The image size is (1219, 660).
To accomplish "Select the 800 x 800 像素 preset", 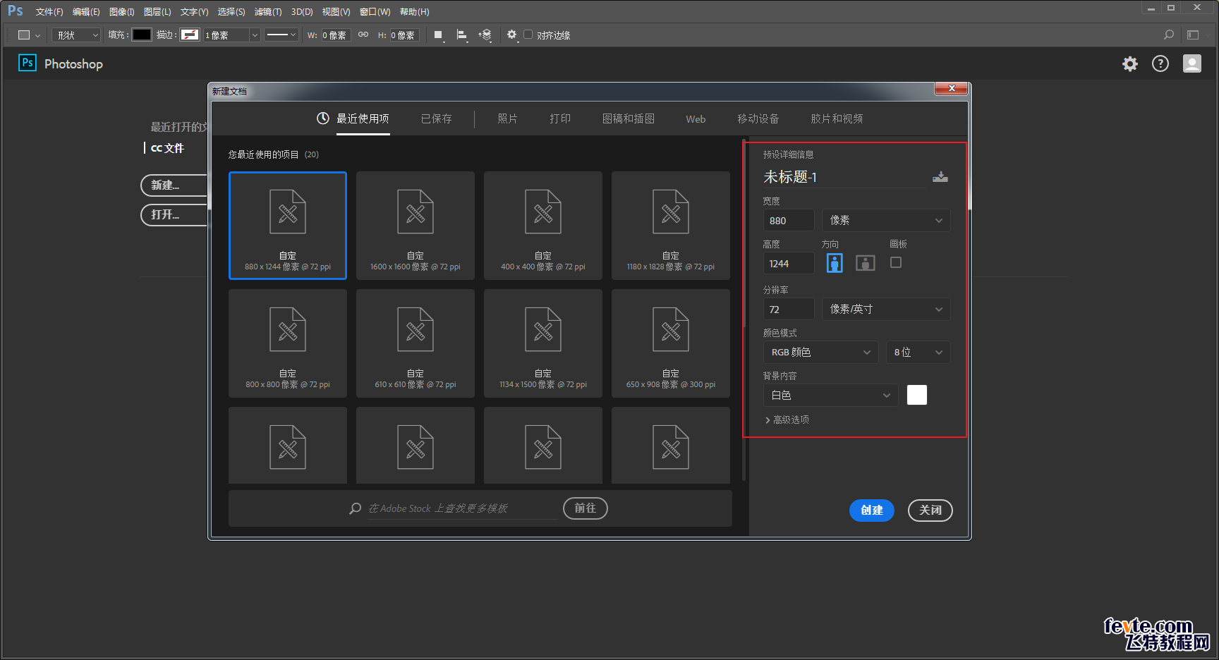I will pyautogui.click(x=288, y=343).
